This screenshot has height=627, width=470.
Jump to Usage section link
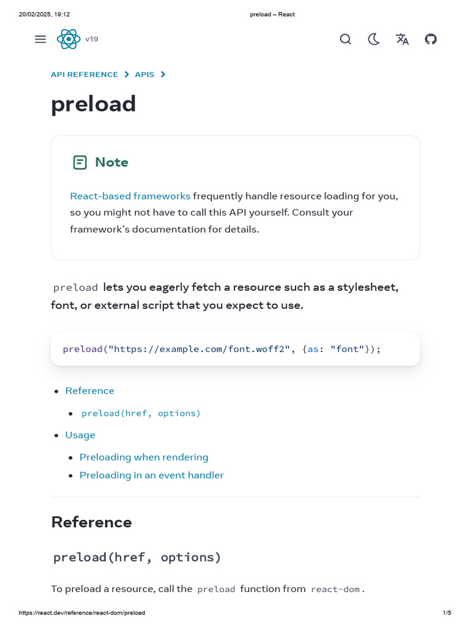coord(80,435)
